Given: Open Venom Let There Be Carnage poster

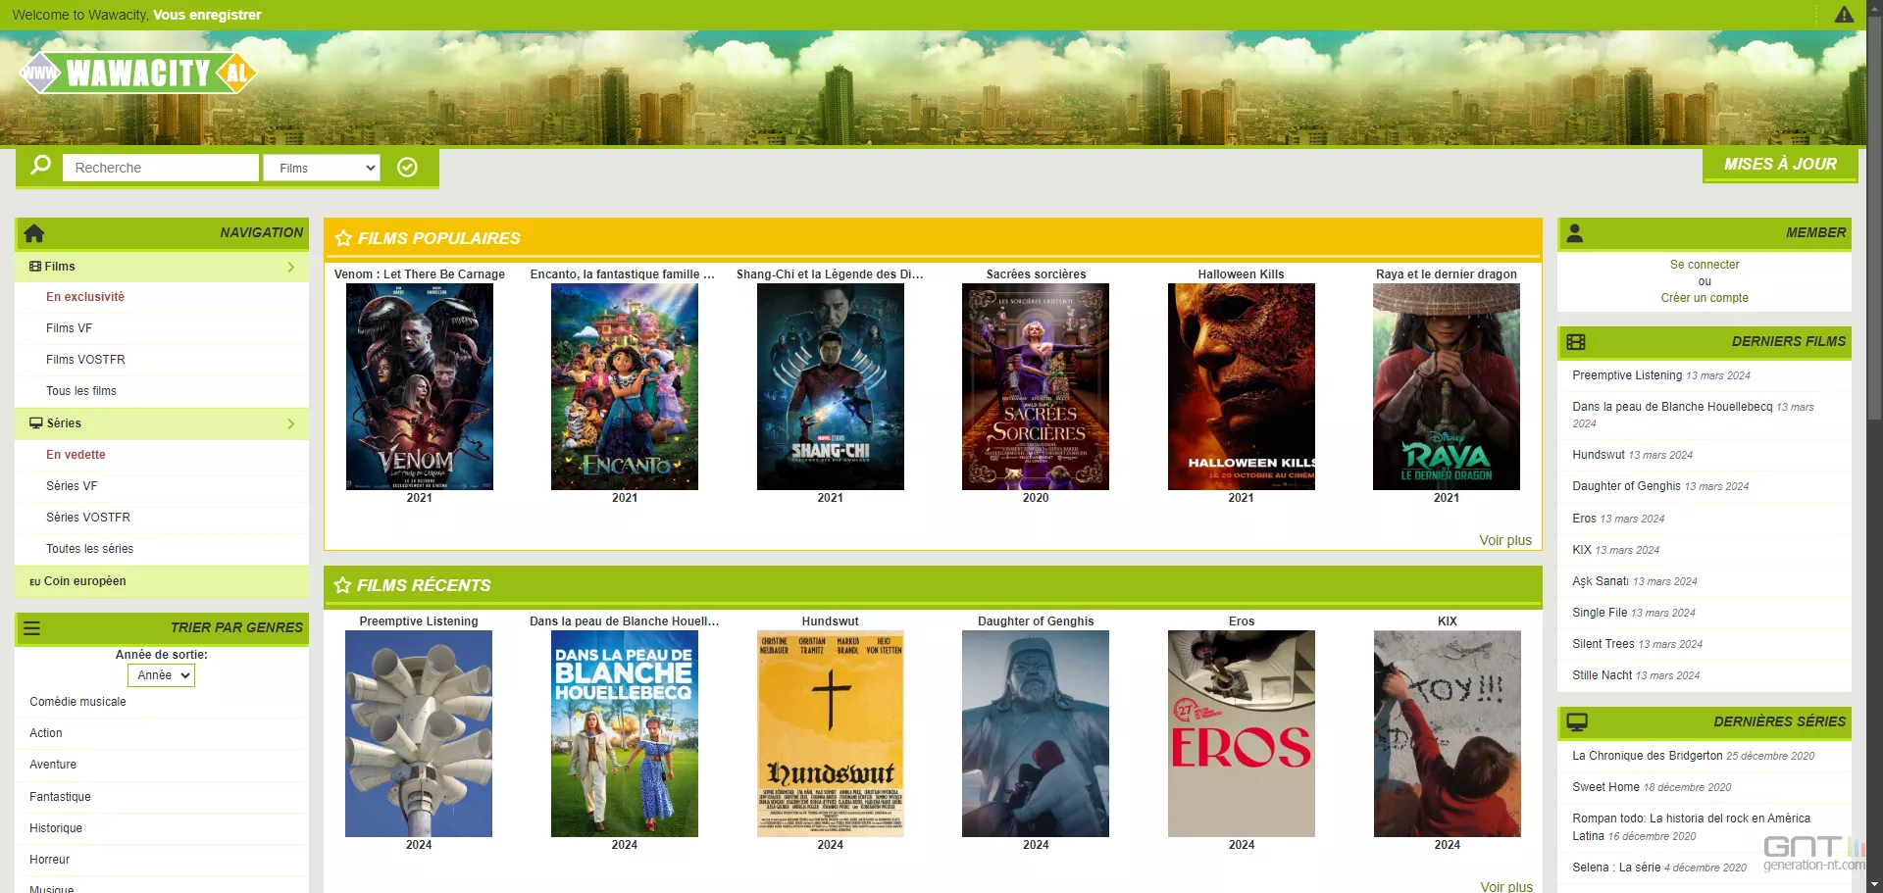Looking at the screenshot, I should tap(420, 387).
